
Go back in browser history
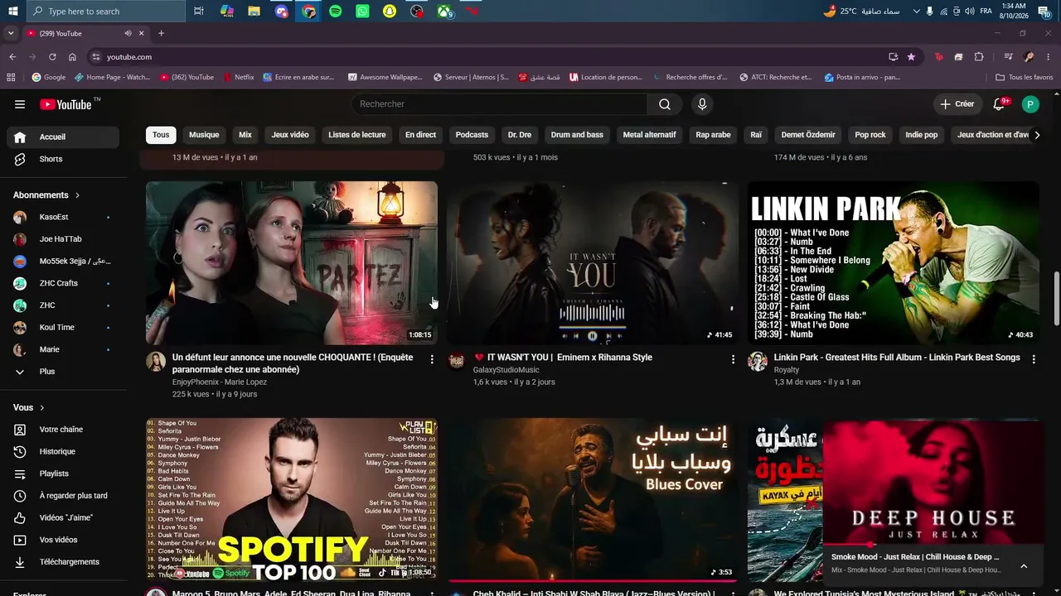coord(12,57)
